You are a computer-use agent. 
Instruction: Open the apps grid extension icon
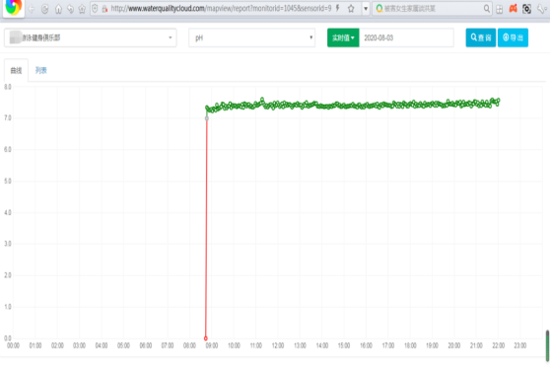click(x=500, y=9)
